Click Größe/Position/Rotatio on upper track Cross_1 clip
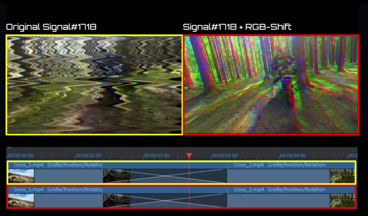Screen dimensions: 368x216 pyautogui.click(x=75, y=165)
